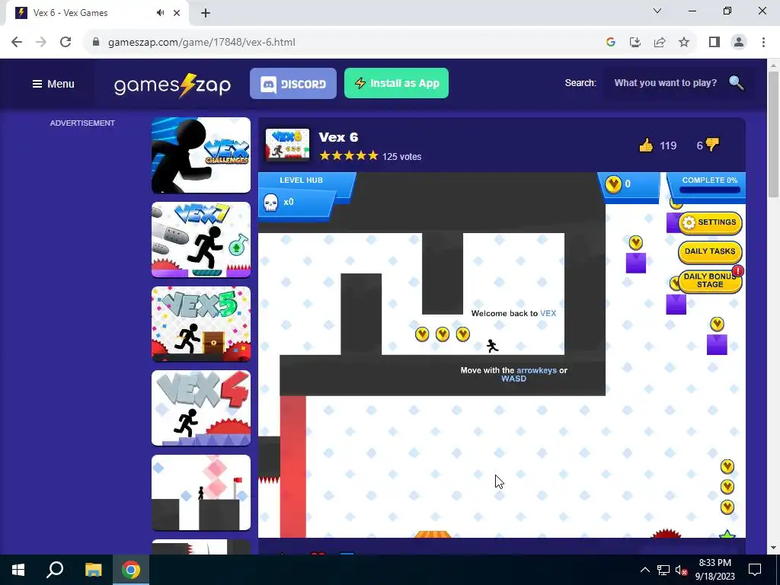Click the network tray icon

pyautogui.click(x=663, y=570)
